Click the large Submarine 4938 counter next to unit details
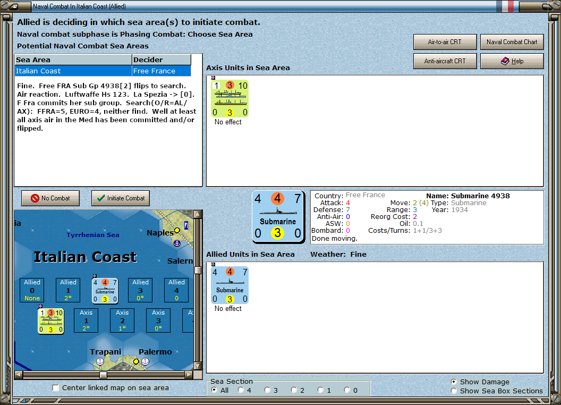561x405 pixels. (278, 217)
